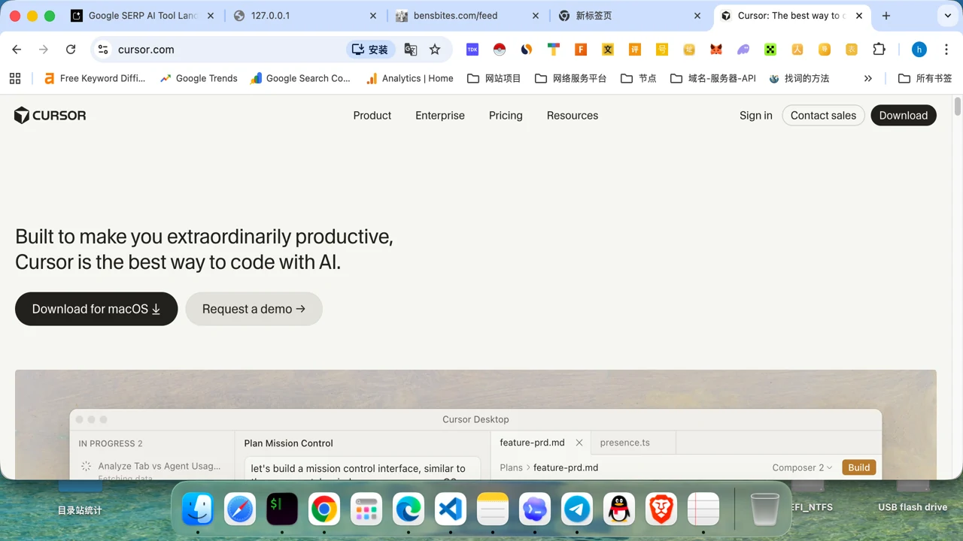The height and width of the screenshot is (541, 963).
Task: Open Free Keyword Difficulty bookmark
Action: (95, 78)
